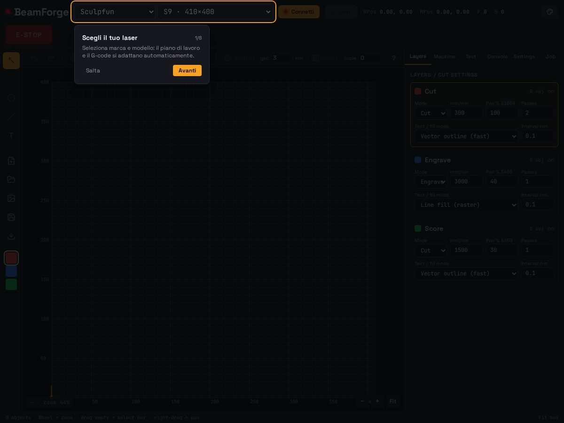Screen dimensions: 564x423
Task: Click the Cut layer speed field 300
Action: point(467,113)
